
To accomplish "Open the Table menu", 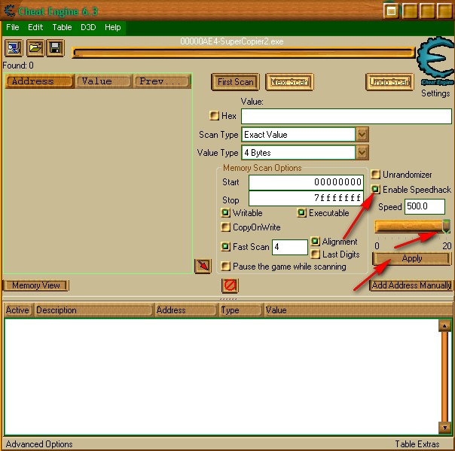I will 62,28.
